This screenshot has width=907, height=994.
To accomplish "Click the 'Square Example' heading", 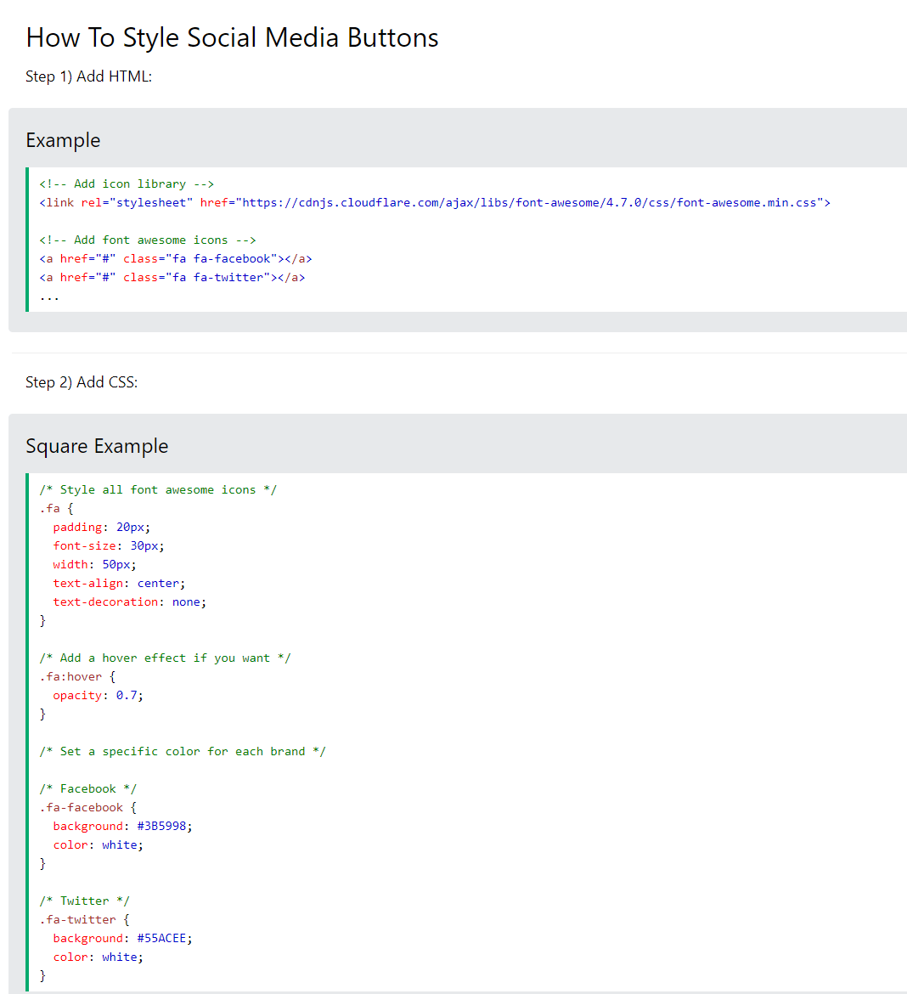I will (x=97, y=446).
